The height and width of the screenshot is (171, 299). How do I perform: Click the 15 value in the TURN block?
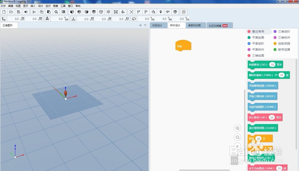click(282, 75)
